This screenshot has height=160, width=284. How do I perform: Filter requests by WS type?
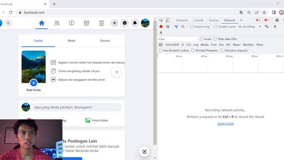[228, 44]
